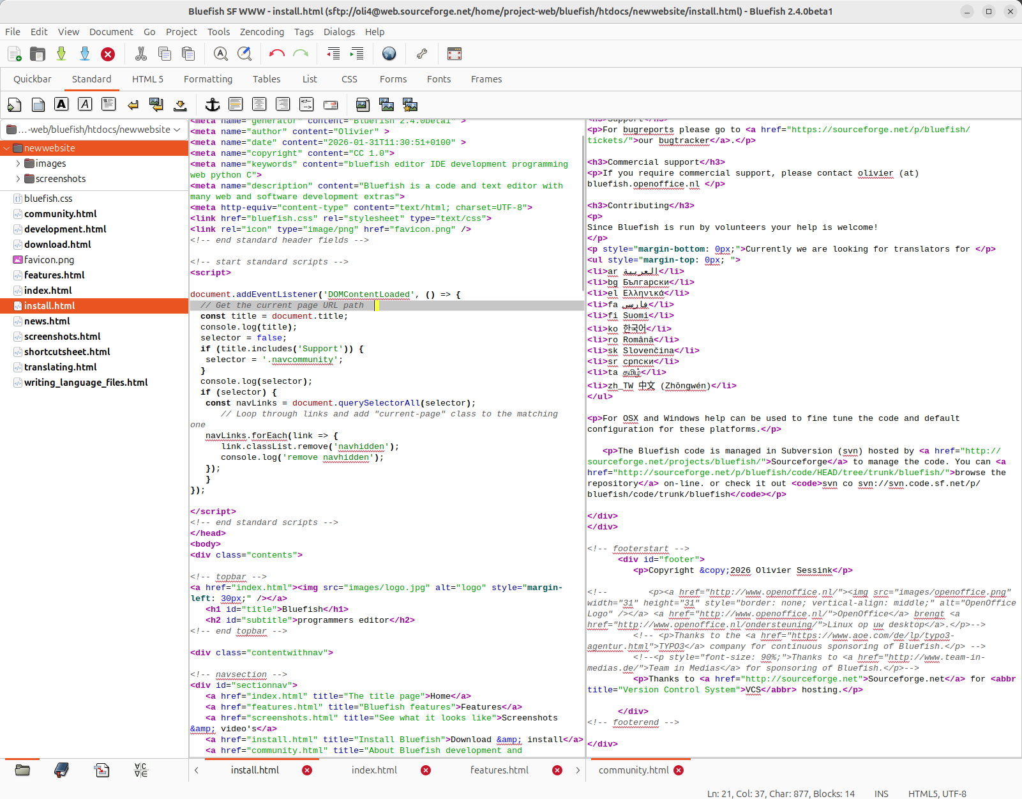Click the Bold text icon

[x=61, y=105]
